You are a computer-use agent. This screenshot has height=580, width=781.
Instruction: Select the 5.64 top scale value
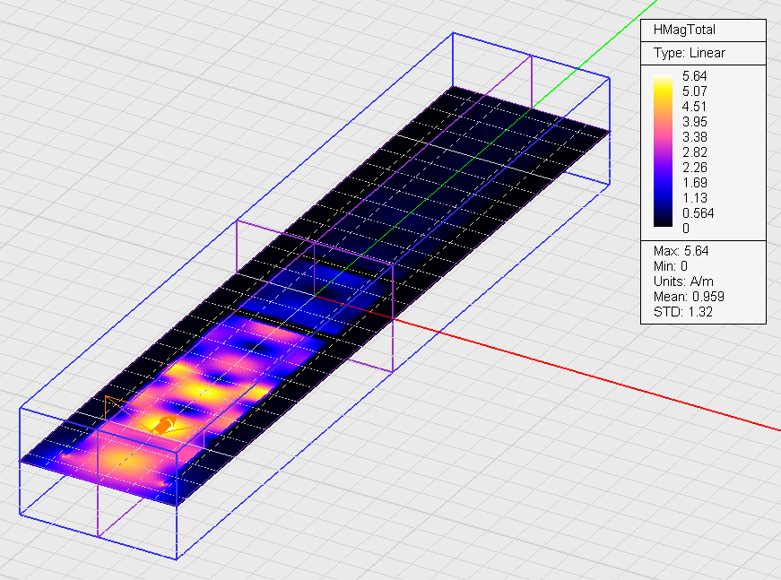[695, 76]
